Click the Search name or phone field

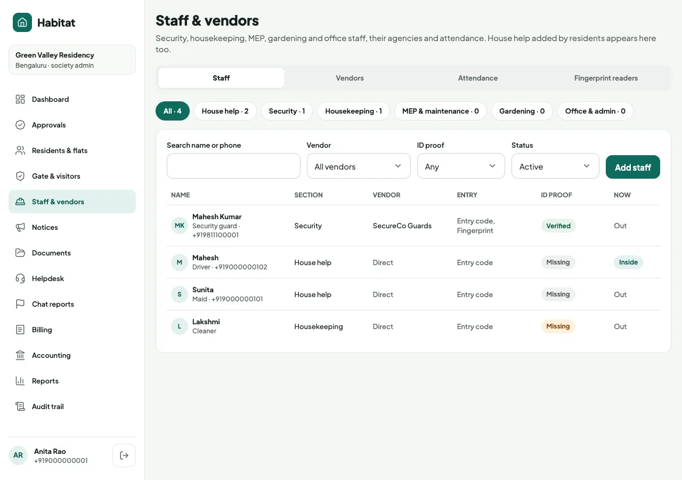tap(233, 166)
